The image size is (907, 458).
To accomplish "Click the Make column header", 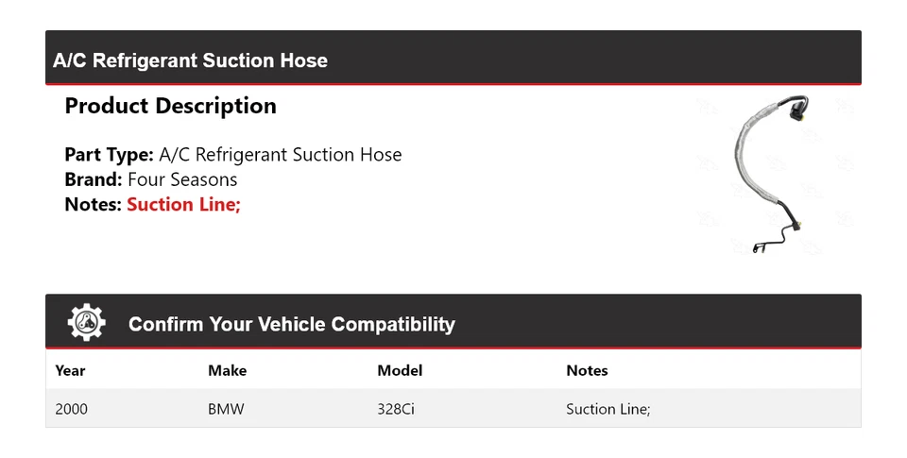I will pos(227,370).
